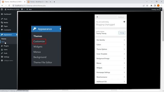Click the Users person icon
Viewport: 164px width, 92px height.
point(2,50)
